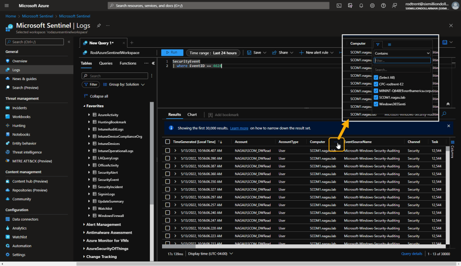Open the Computer column options menu
The height and width of the screenshot is (266, 461).
[336, 142]
